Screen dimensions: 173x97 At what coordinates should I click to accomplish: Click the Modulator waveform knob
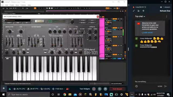[10, 31]
